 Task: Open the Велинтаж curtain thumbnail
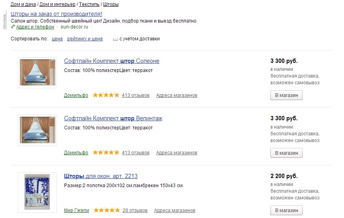click(x=37, y=130)
